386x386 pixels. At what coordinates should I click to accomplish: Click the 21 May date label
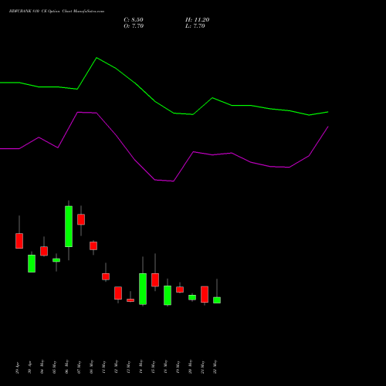click(x=203, y=367)
